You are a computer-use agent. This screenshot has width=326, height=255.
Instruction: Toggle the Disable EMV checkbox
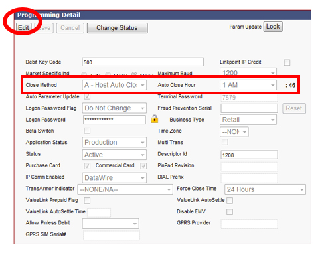[x=230, y=212]
